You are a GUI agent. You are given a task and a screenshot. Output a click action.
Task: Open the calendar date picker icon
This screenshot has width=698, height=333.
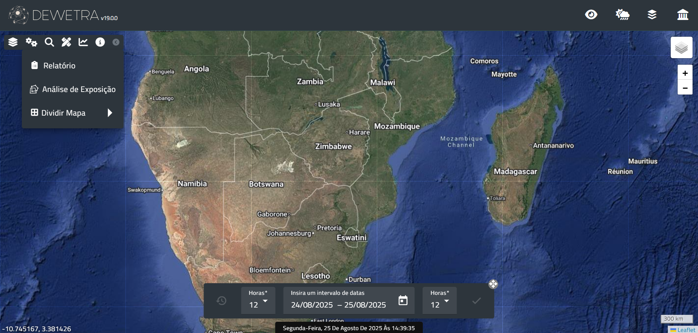coord(403,301)
